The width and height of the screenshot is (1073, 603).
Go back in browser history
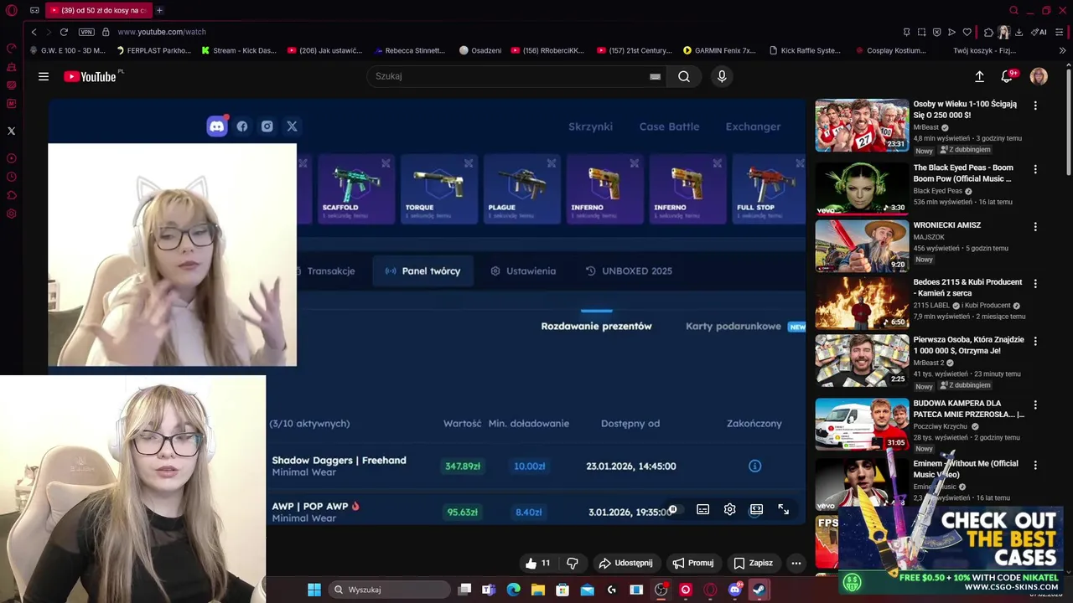tap(34, 32)
